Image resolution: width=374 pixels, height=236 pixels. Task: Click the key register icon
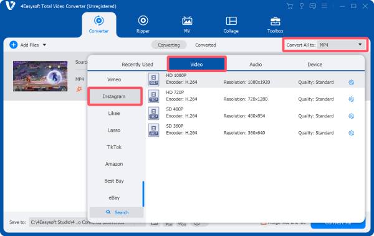coord(302,6)
